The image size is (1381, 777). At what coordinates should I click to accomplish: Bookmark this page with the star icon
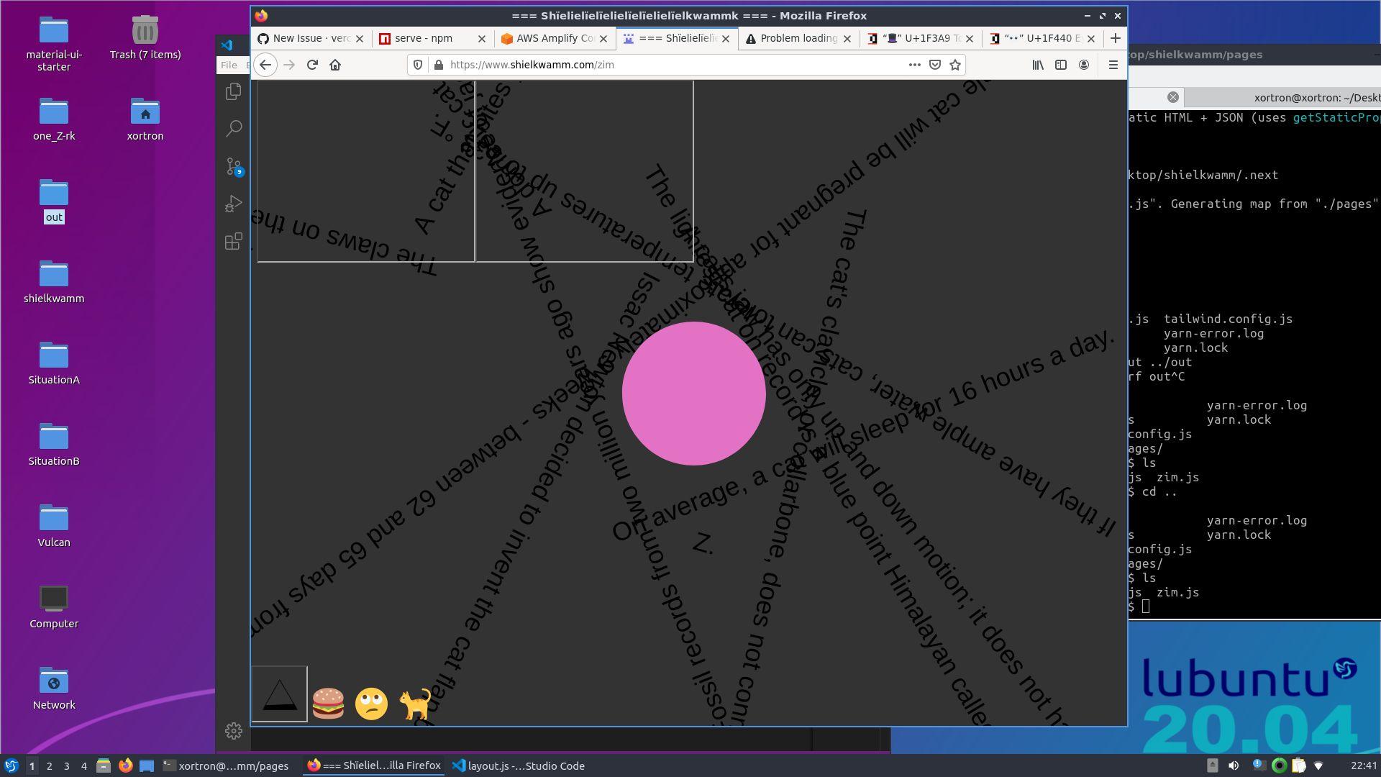[955, 65]
